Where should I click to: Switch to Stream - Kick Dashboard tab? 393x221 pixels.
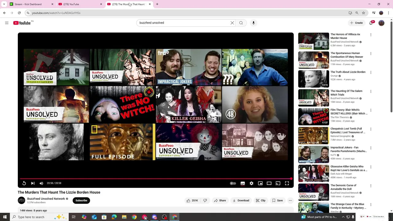point(29,4)
